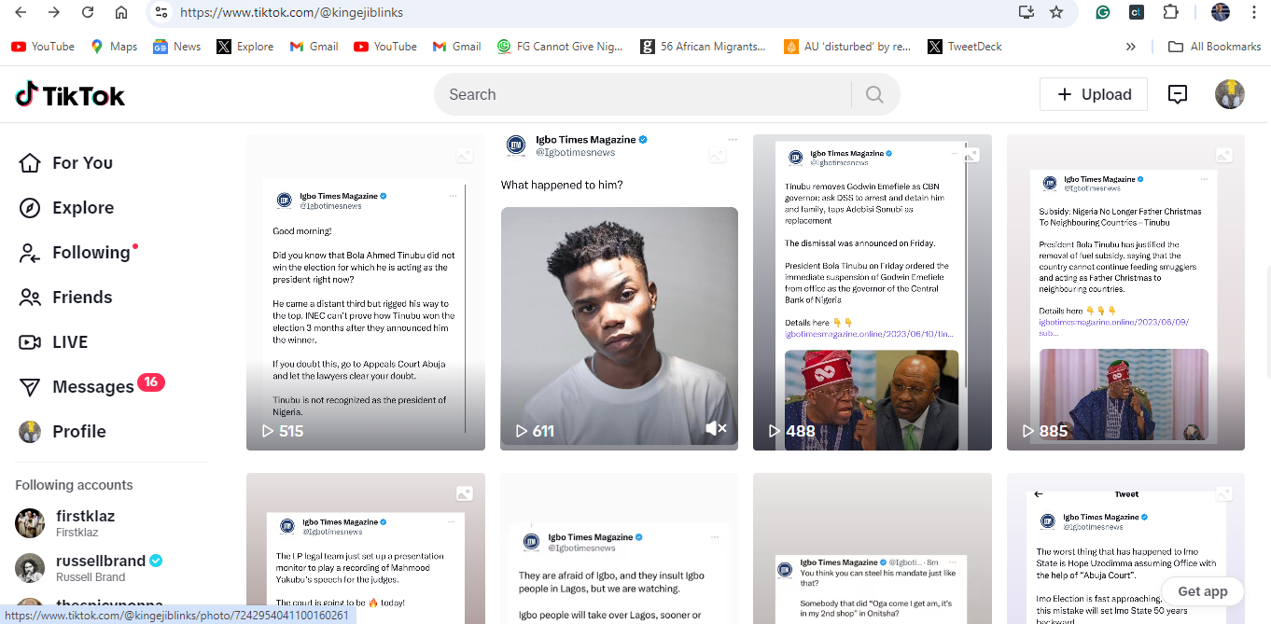Viewport: 1271px width, 624px height.
Task: Open Friends in sidebar
Action: [66, 298]
